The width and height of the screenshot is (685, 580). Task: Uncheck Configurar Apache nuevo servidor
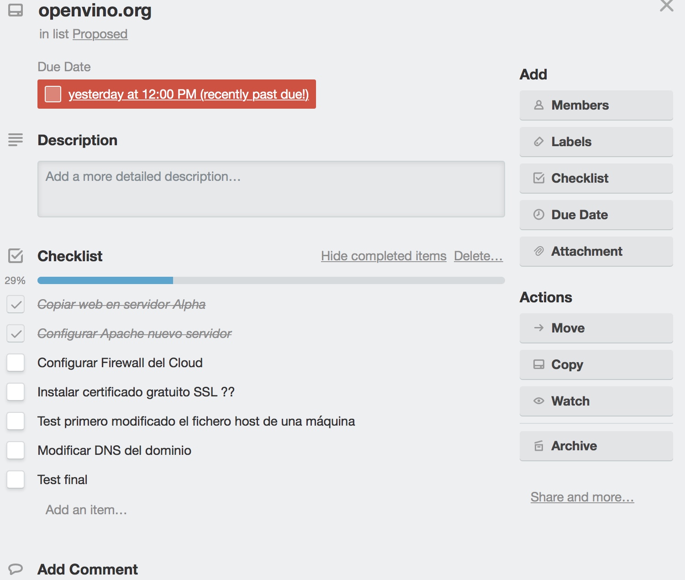[16, 333]
